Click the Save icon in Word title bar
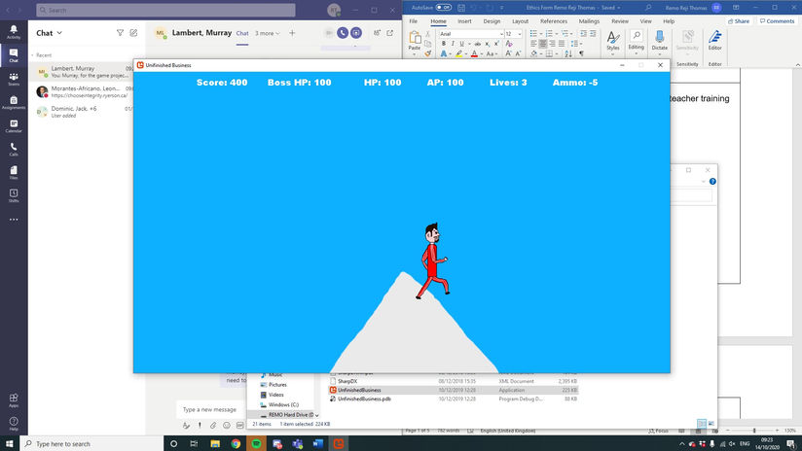The image size is (802, 451). [461, 8]
